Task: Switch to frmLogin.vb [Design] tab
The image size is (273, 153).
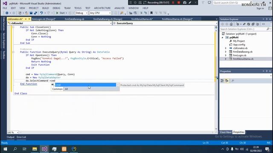Action: (x=44, y=19)
